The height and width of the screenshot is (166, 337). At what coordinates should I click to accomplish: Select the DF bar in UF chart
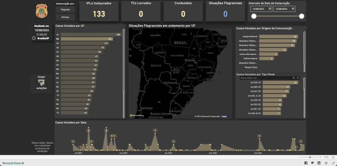(78, 91)
